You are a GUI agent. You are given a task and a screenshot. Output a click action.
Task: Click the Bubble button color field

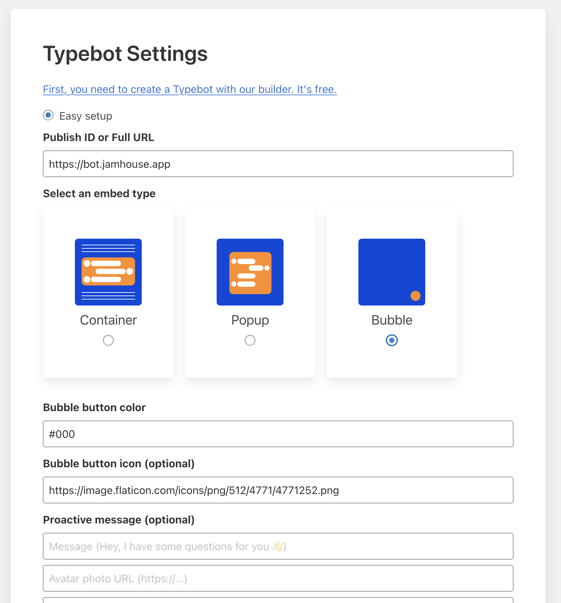(278, 434)
